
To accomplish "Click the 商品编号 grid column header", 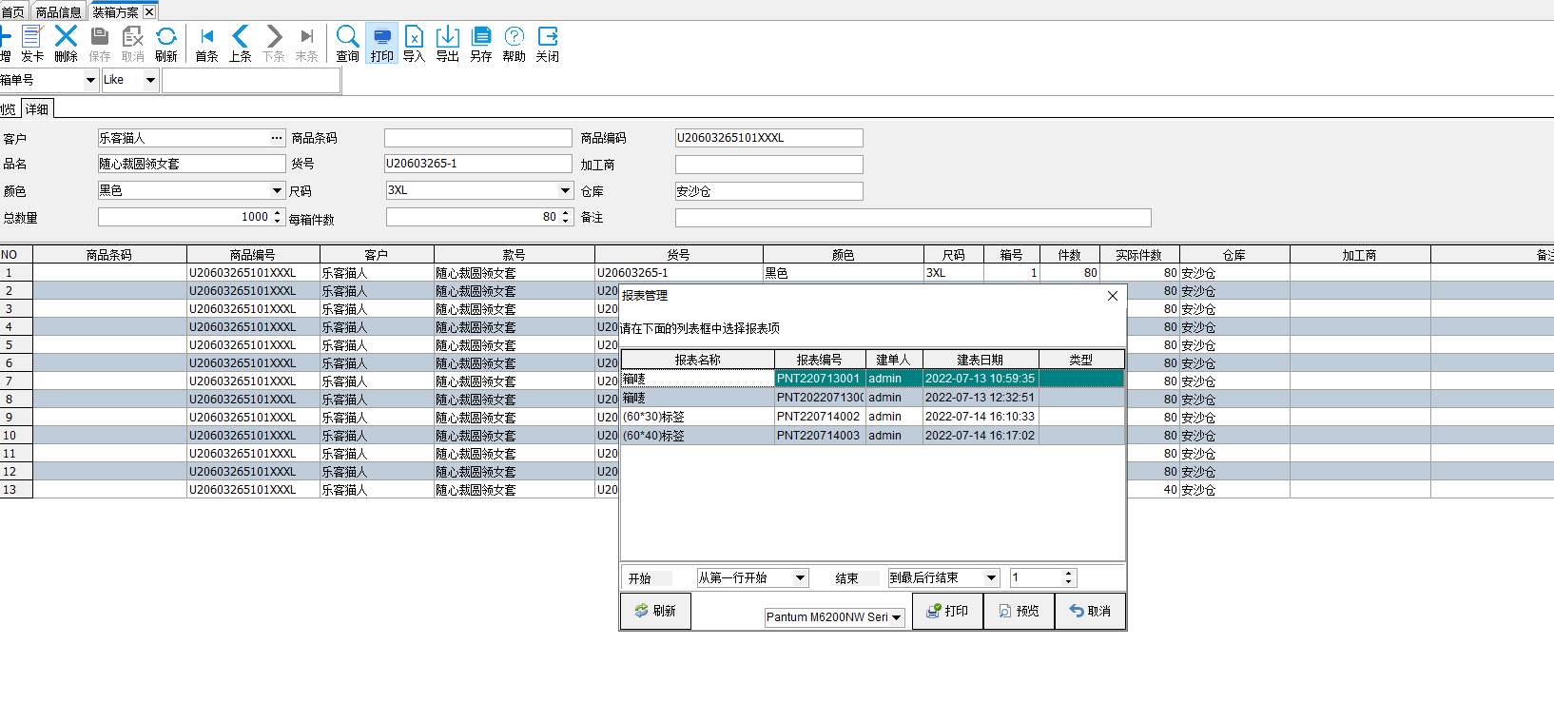I will 253,255.
